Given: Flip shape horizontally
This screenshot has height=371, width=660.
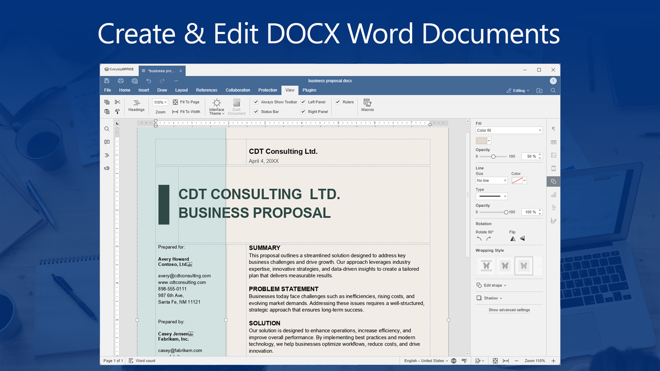Looking at the screenshot, I should click(x=513, y=239).
